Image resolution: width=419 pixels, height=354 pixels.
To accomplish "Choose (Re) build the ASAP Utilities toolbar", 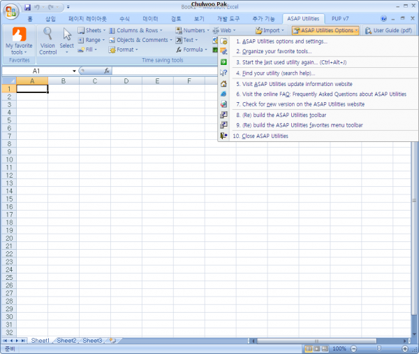I will coord(318,115).
